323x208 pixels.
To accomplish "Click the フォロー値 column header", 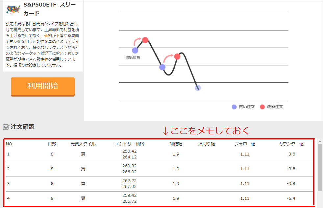I will [x=245, y=144].
